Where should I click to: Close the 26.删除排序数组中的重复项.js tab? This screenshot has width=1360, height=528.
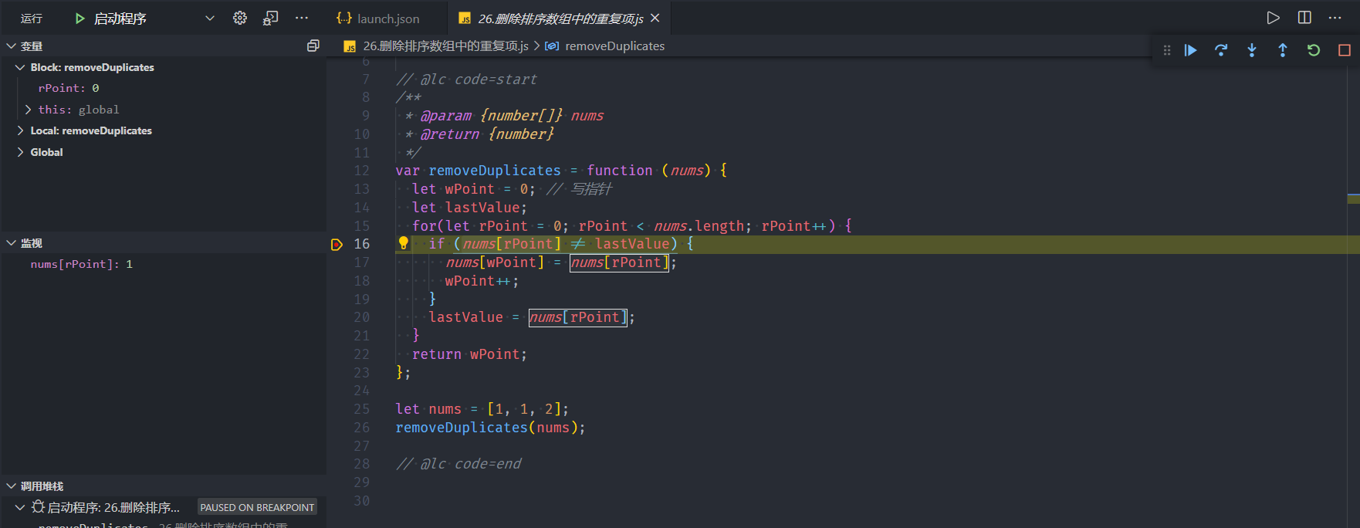point(655,18)
